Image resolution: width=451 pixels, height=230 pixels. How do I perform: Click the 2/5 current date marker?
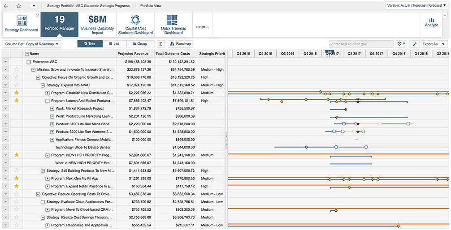tap(330, 52)
